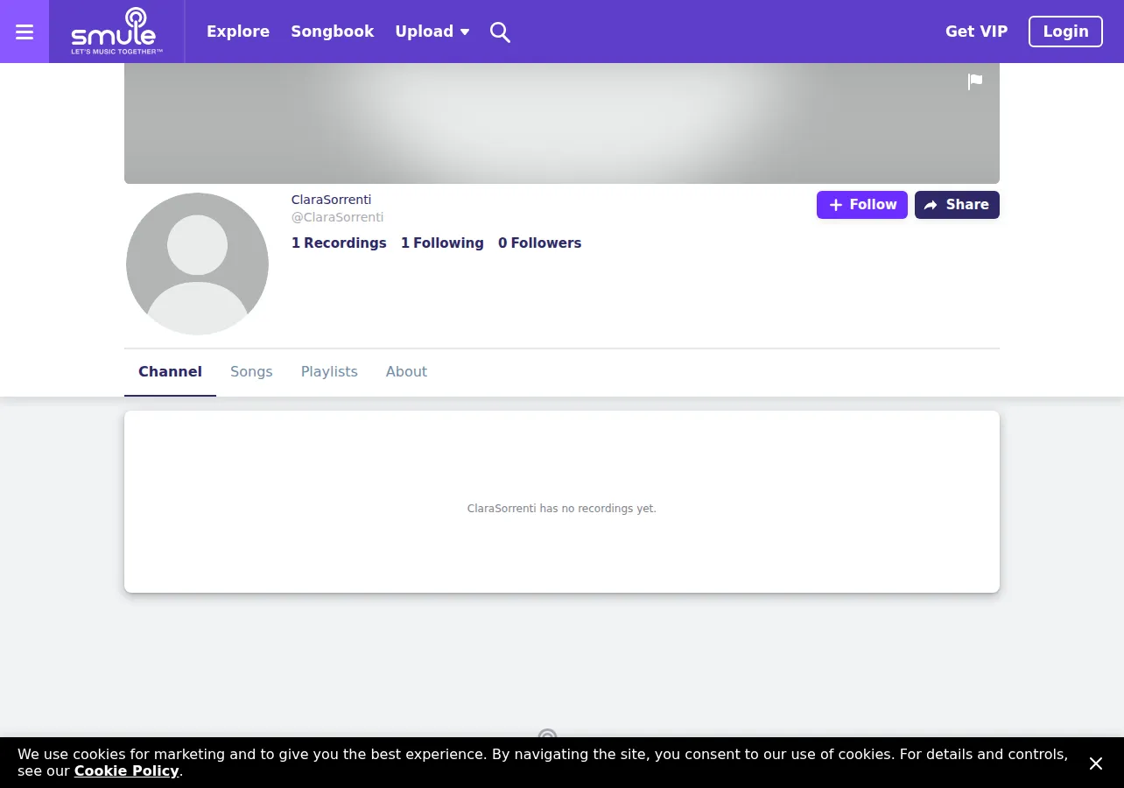Image resolution: width=1124 pixels, height=788 pixels.
Task: Report profile using the flag icon
Action: pos(975,81)
